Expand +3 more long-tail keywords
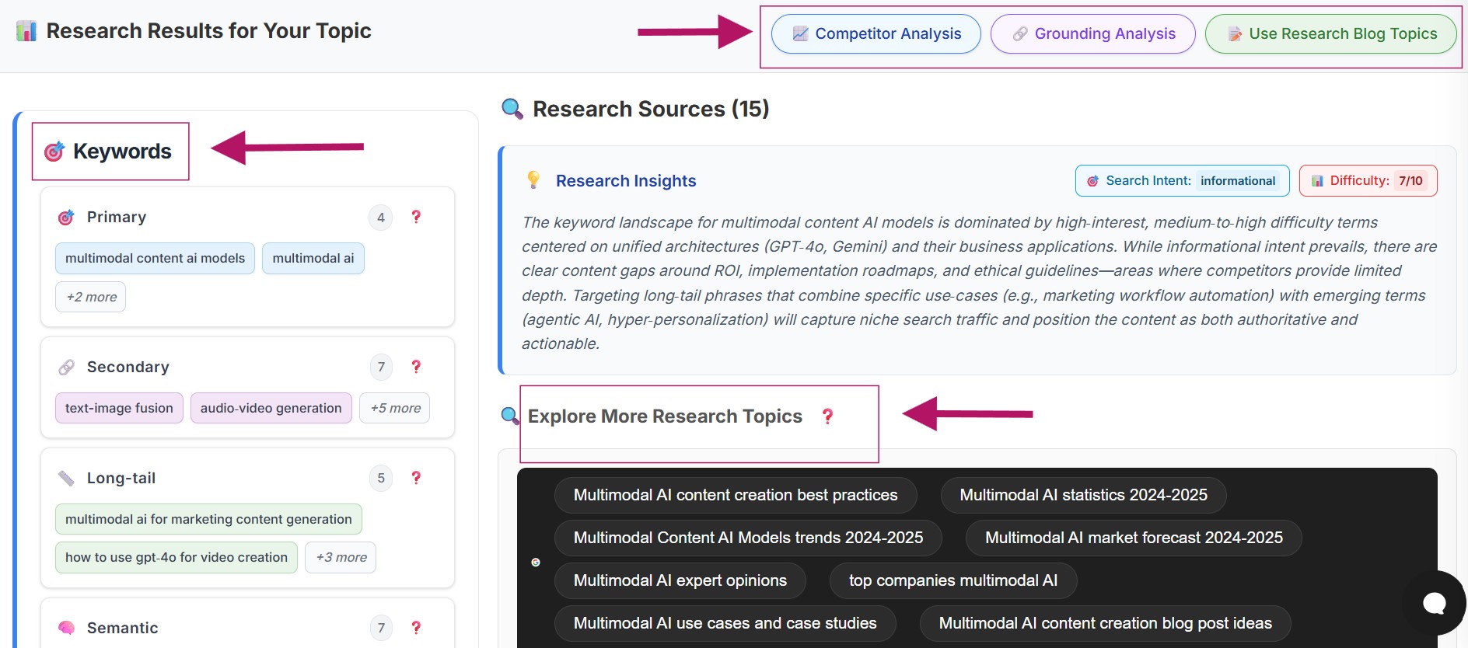Screen dimensions: 1468x648 [341, 557]
